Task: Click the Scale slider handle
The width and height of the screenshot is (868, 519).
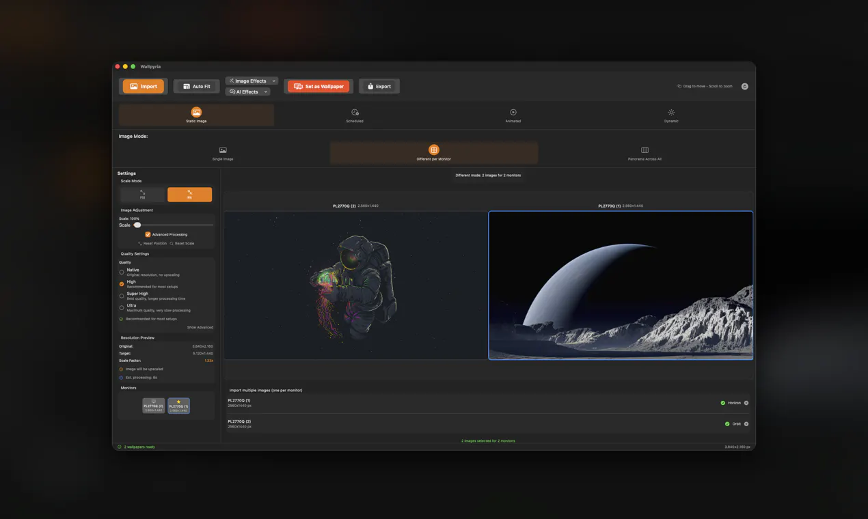Action: tap(137, 225)
